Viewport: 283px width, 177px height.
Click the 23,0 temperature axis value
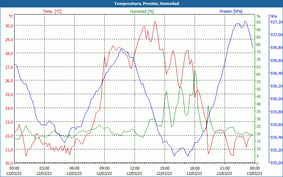(x=9, y=122)
